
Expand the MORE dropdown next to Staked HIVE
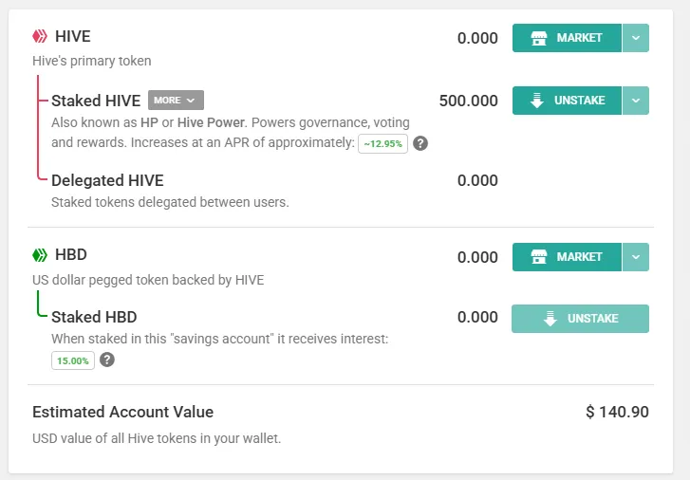[x=176, y=101]
